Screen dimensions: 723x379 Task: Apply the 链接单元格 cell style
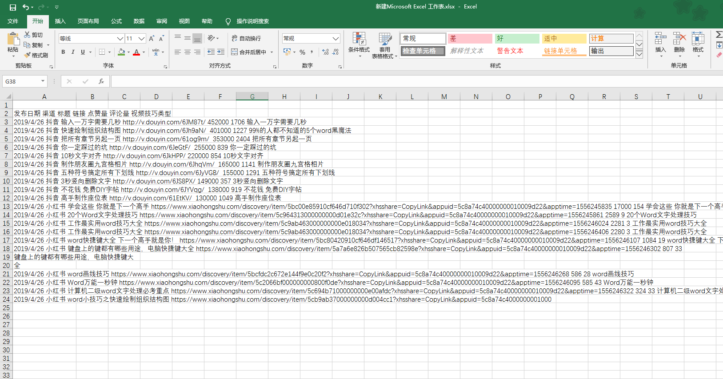click(564, 51)
